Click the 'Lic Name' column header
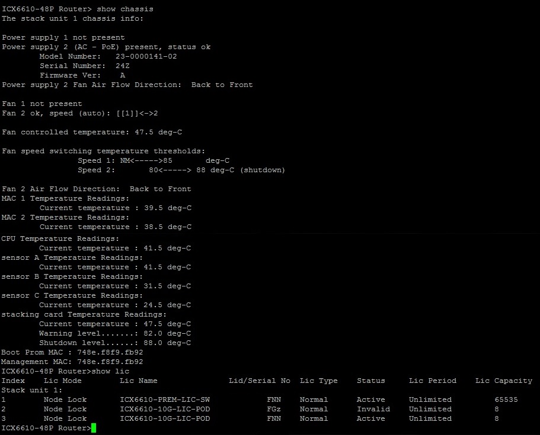 click(x=139, y=381)
